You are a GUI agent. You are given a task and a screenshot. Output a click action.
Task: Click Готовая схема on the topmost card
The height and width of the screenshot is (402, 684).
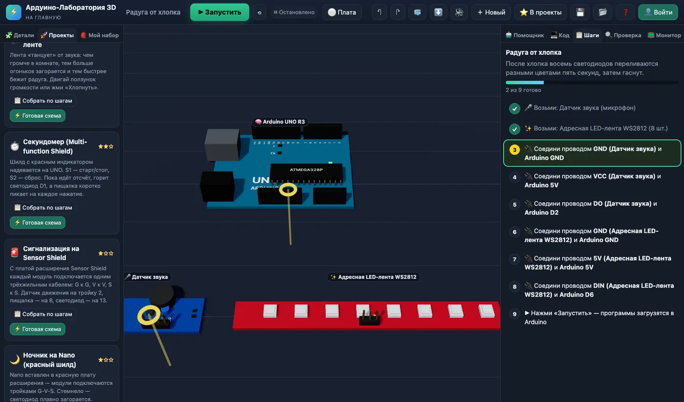pyautogui.click(x=38, y=116)
